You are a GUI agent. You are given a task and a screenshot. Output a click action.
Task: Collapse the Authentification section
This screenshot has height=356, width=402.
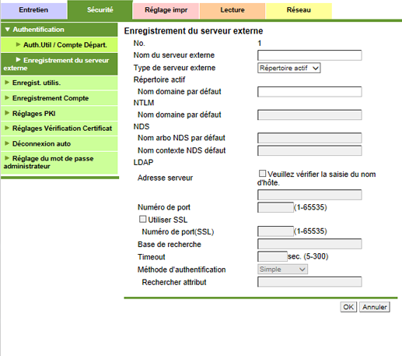pyautogui.click(x=59, y=30)
